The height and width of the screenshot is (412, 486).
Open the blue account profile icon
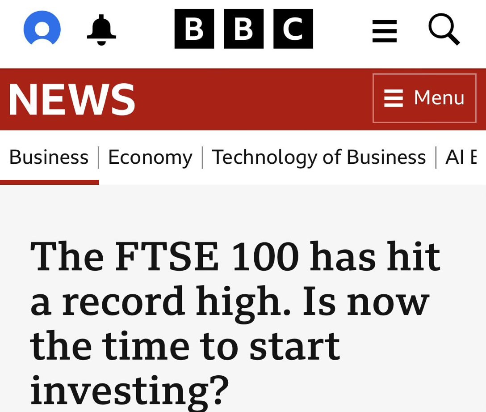click(x=42, y=28)
